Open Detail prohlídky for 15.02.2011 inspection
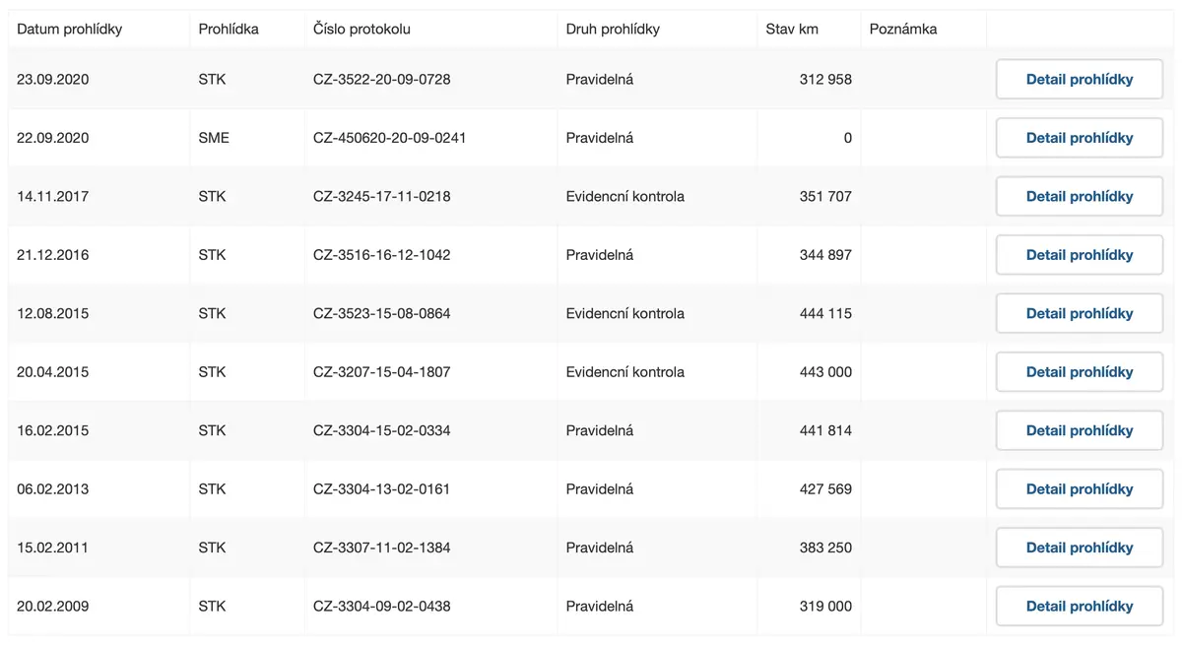The image size is (1182, 645). [x=1080, y=548]
